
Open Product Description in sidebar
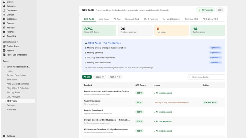(x=16, y=75)
